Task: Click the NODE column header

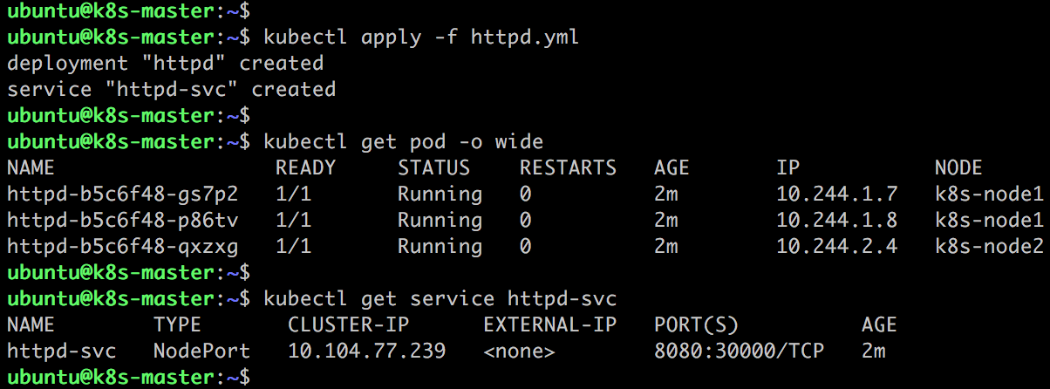Action: coord(958,168)
